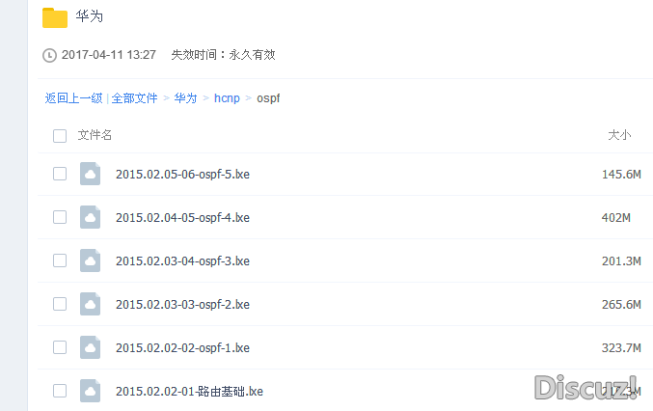Check the box for 2015.02.02-01-路由基础.lxe

click(x=60, y=390)
